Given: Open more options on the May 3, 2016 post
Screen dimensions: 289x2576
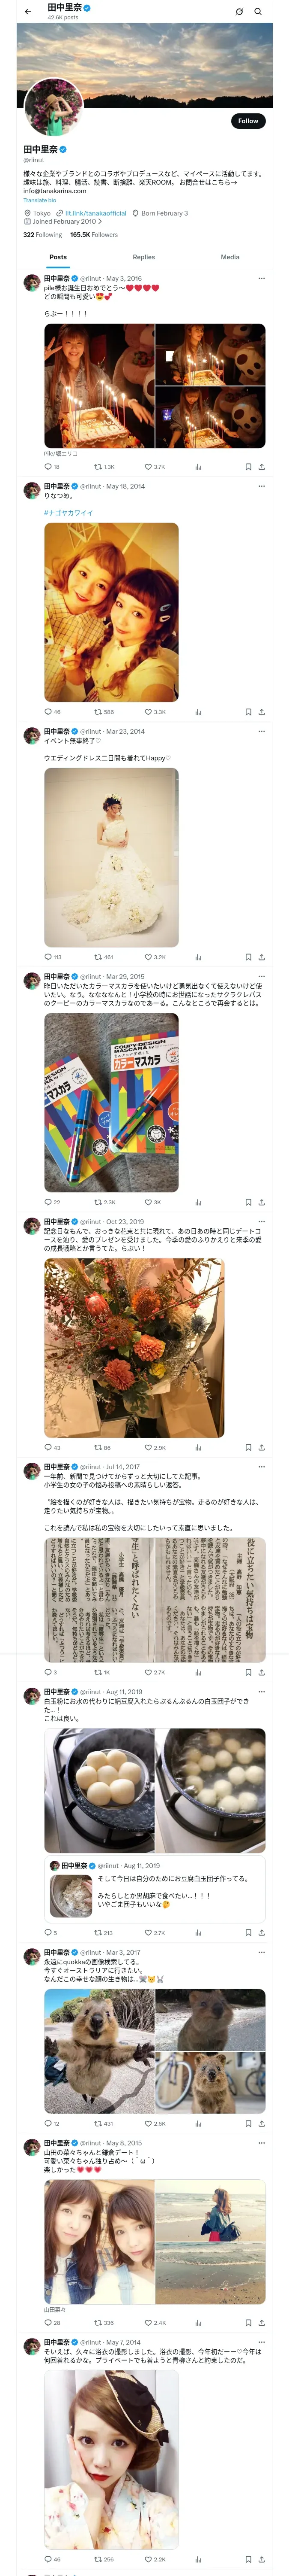Looking at the screenshot, I should 261,278.
